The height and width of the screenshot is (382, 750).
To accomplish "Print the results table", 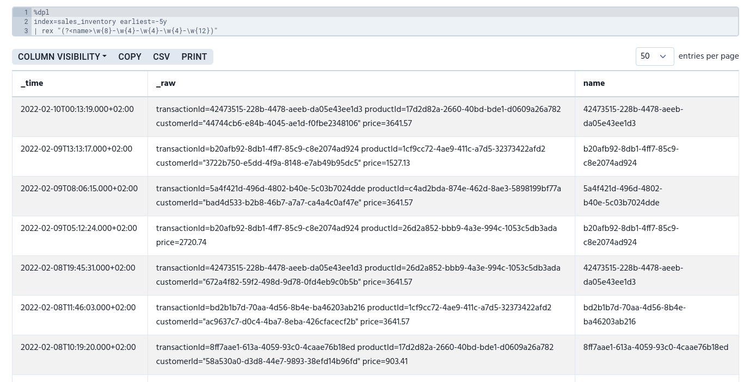I will [x=194, y=57].
